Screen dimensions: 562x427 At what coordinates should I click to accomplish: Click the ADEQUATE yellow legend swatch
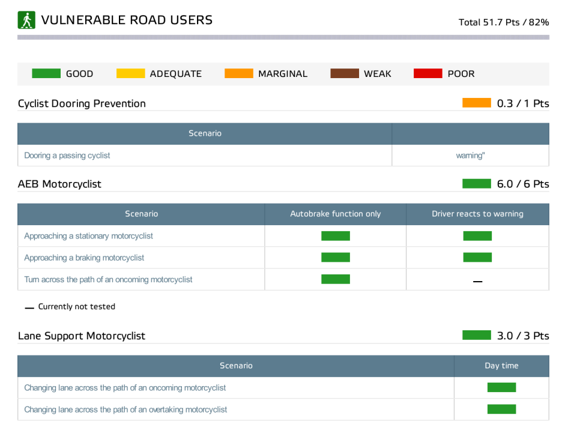point(131,73)
